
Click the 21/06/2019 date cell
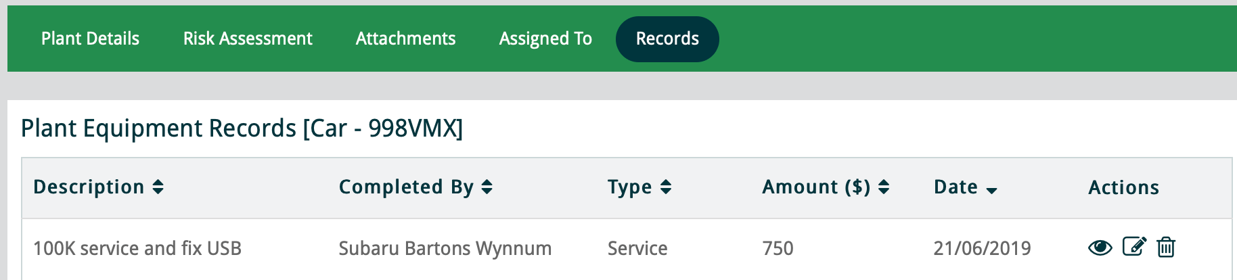(x=982, y=248)
